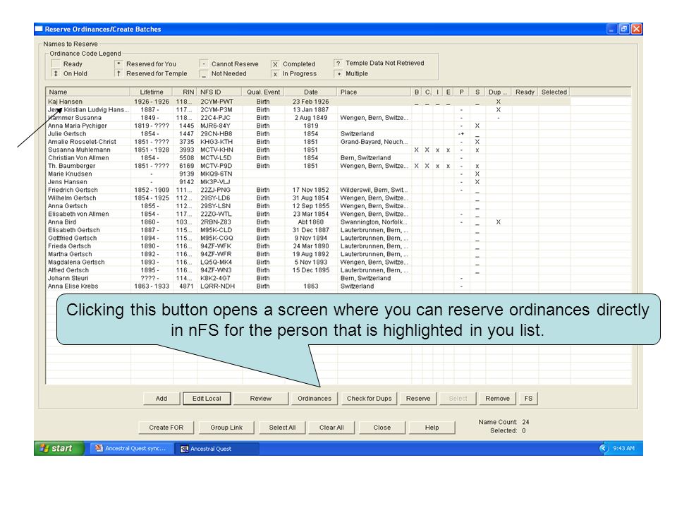Click the Dup column header
Viewport: 677px width, 508px height.
499,92
